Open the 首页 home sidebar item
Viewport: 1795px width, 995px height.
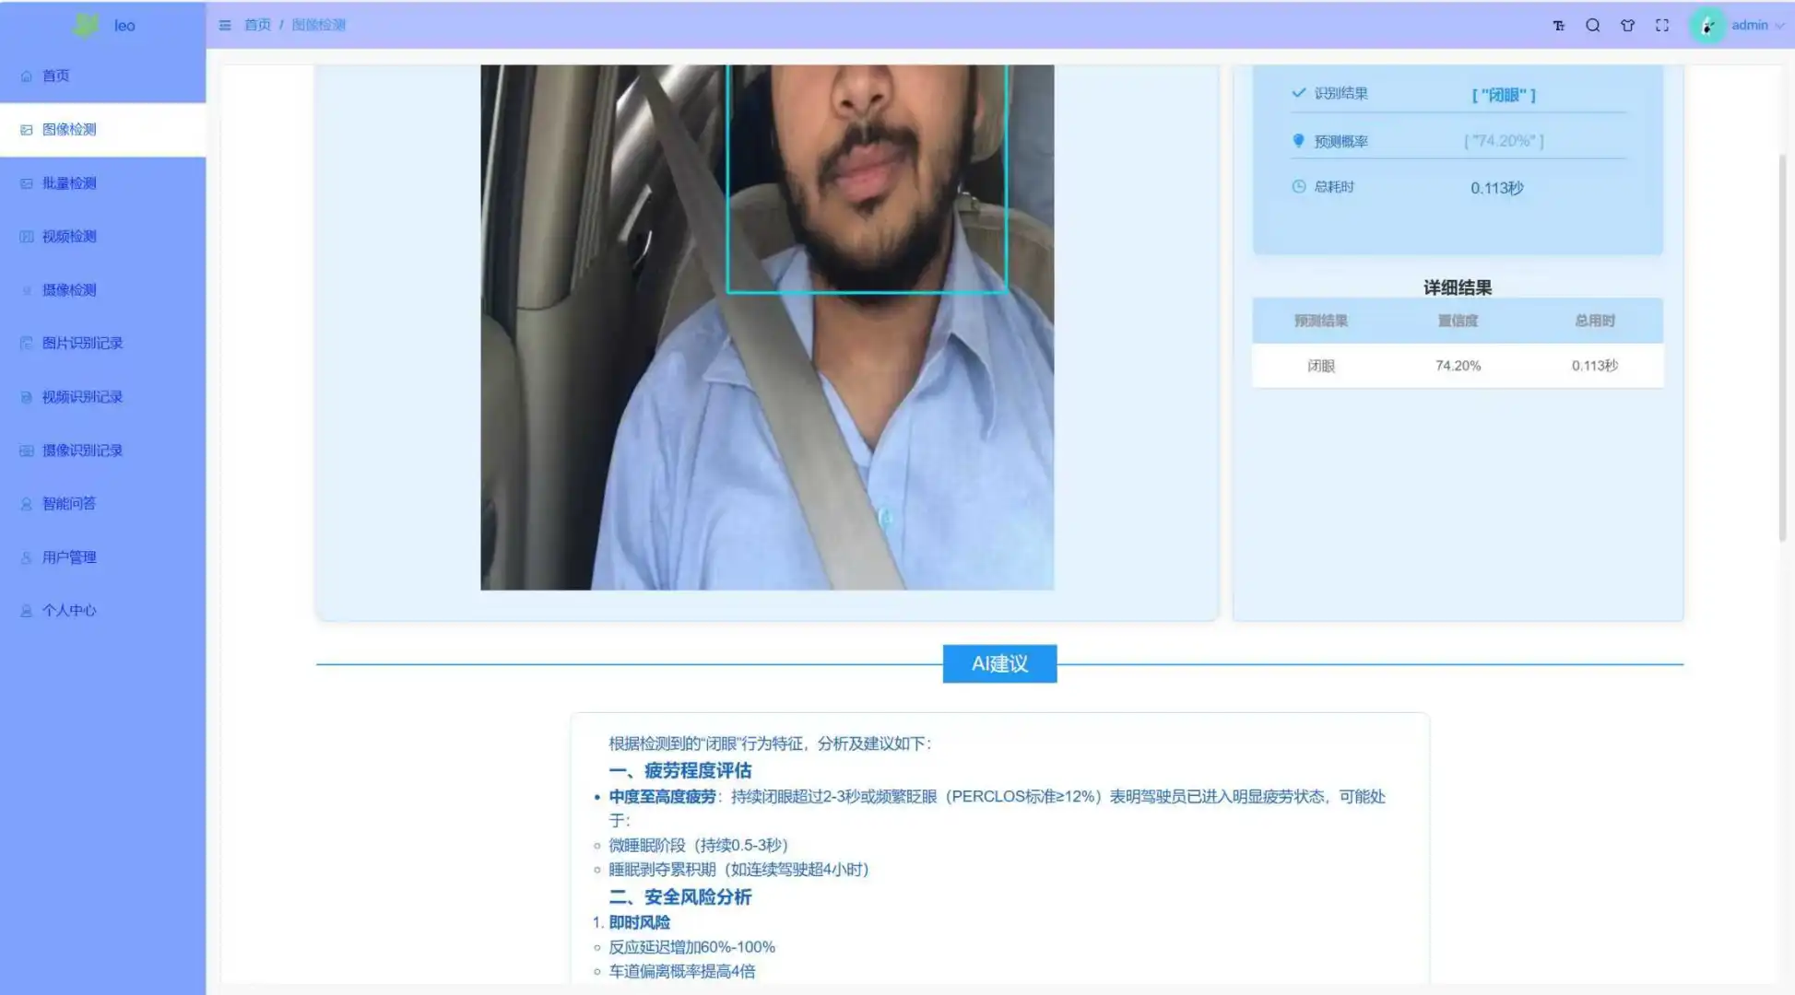[55, 76]
